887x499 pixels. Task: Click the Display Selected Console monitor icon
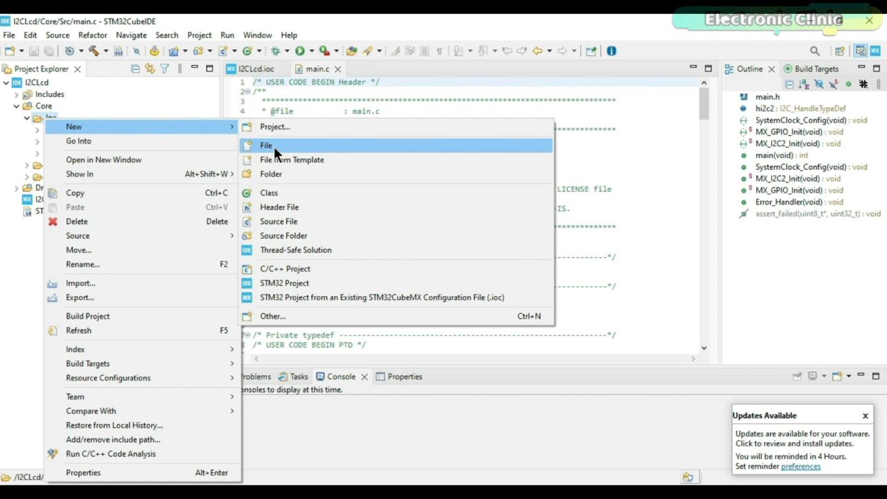click(812, 376)
